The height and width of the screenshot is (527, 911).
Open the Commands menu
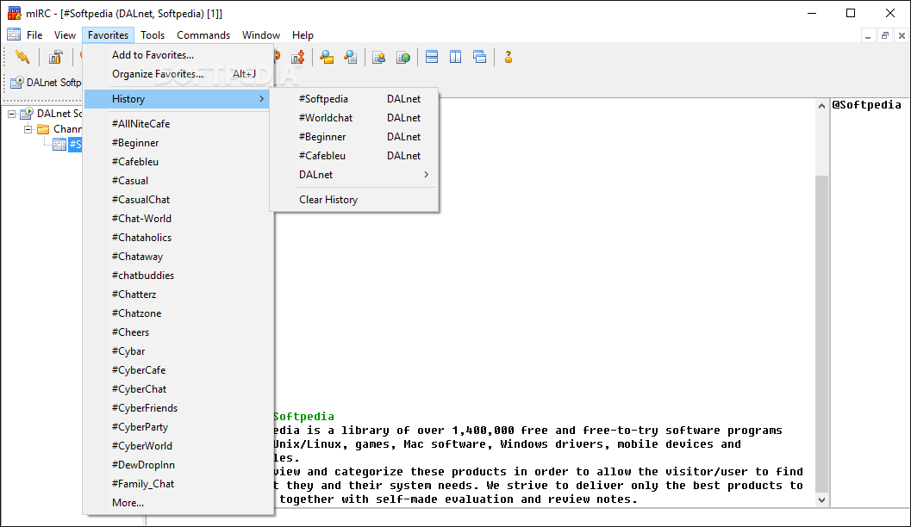(203, 34)
